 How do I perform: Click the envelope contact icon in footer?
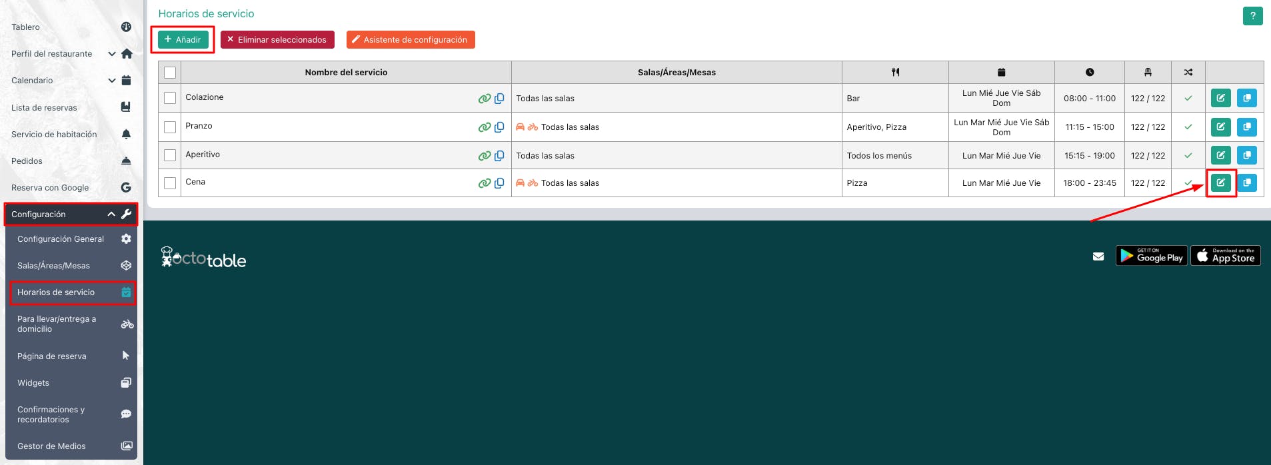click(1098, 256)
